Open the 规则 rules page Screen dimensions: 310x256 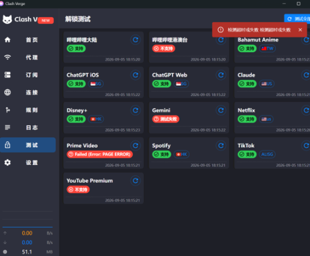(x=28, y=110)
